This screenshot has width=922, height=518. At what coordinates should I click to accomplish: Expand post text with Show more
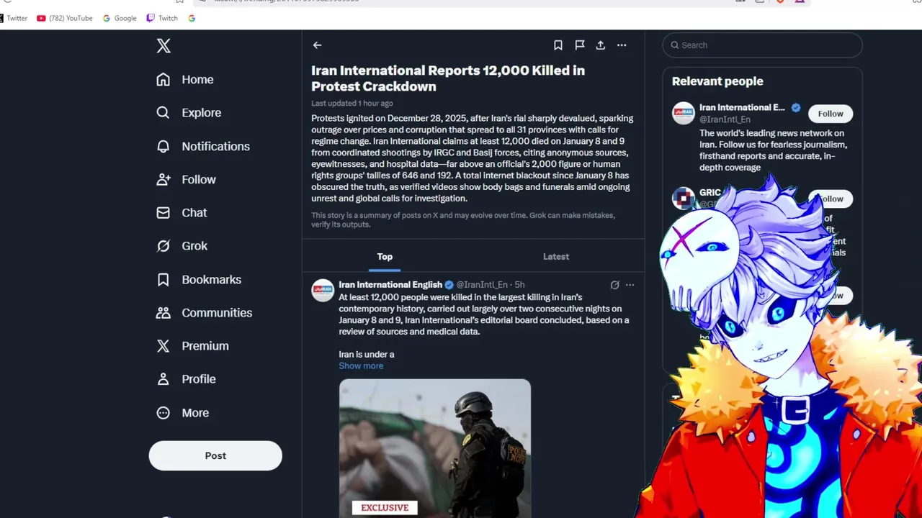(x=361, y=365)
